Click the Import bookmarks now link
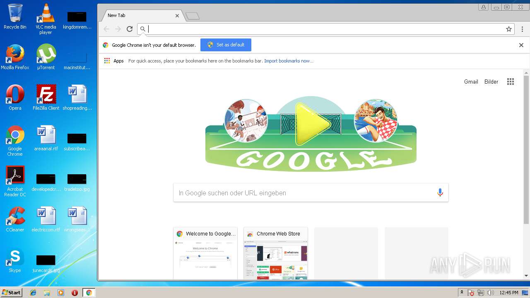 pyautogui.click(x=289, y=61)
